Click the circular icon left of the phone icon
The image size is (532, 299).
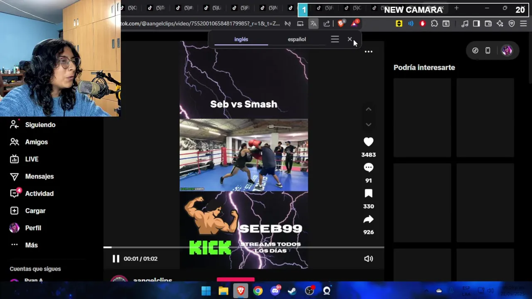(475, 50)
